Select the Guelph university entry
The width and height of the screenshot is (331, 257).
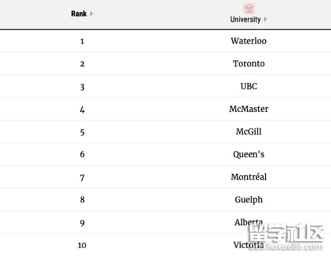point(249,200)
